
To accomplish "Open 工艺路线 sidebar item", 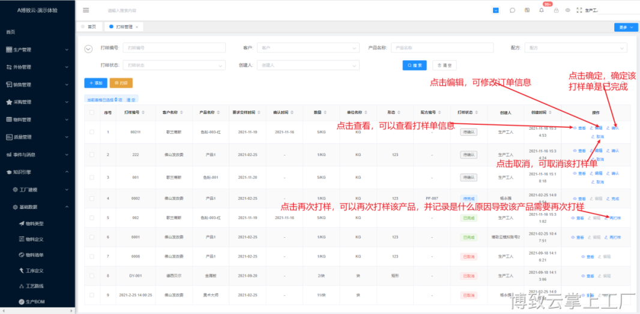I will pos(31,286).
